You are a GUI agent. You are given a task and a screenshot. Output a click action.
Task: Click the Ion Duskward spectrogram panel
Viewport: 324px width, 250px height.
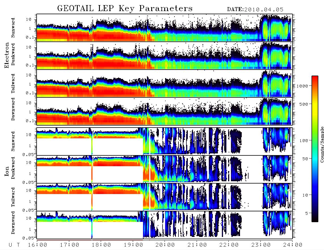pos(165,169)
